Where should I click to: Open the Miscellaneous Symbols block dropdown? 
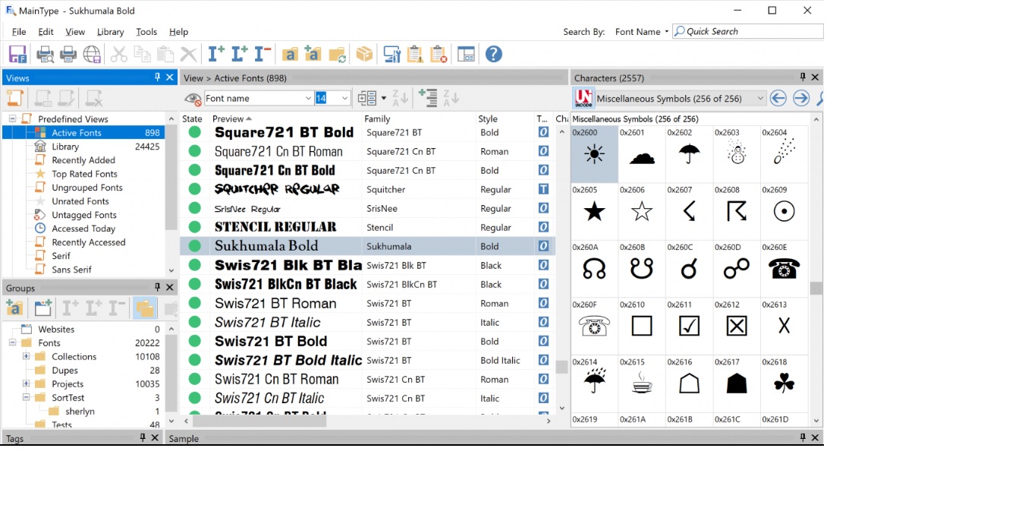click(760, 99)
